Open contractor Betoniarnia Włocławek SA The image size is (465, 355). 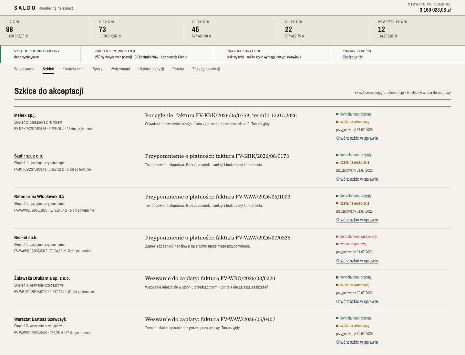click(39, 197)
